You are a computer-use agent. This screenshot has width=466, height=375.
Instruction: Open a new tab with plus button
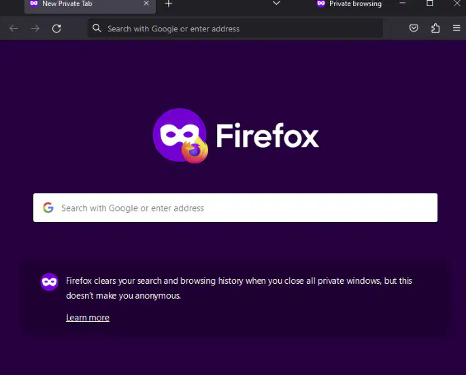pos(169,4)
